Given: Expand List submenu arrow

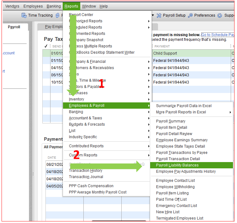Looking at the screenshot, I should [149, 131].
